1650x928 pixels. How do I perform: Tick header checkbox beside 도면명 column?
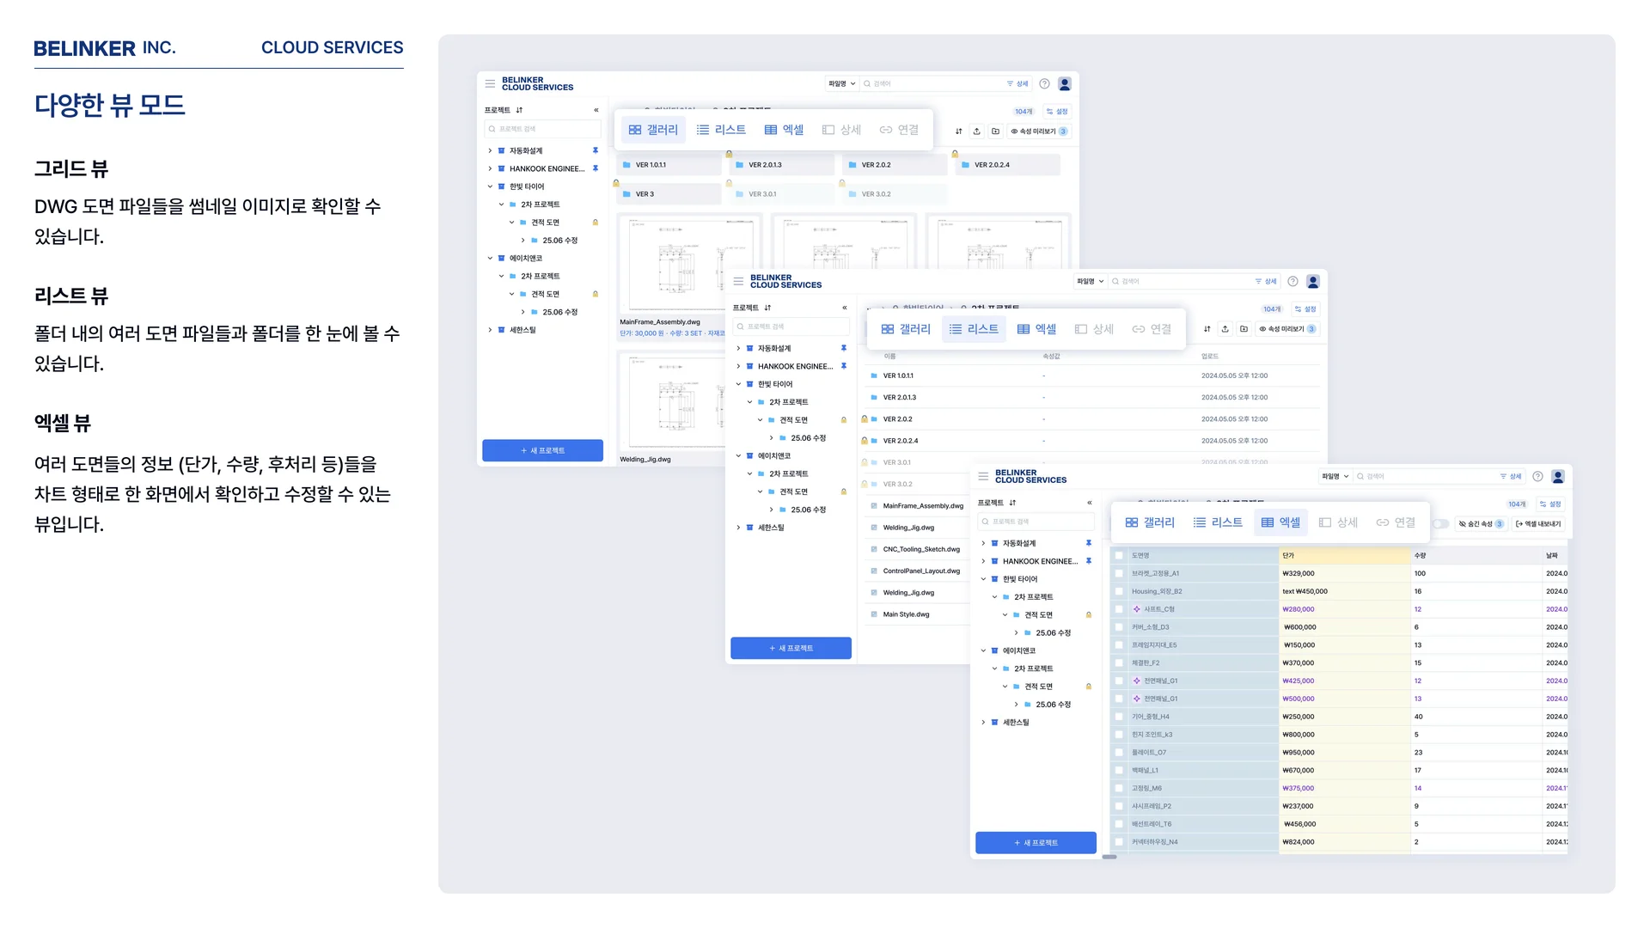coord(1119,556)
